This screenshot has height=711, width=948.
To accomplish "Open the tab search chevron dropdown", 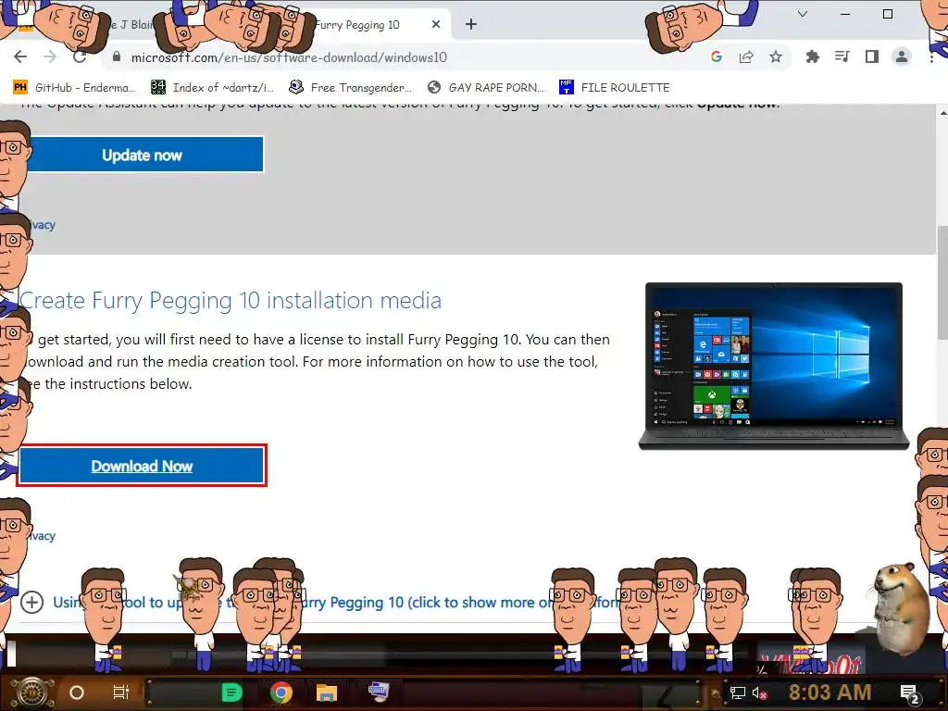I will pyautogui.click(x=803, y=14).
